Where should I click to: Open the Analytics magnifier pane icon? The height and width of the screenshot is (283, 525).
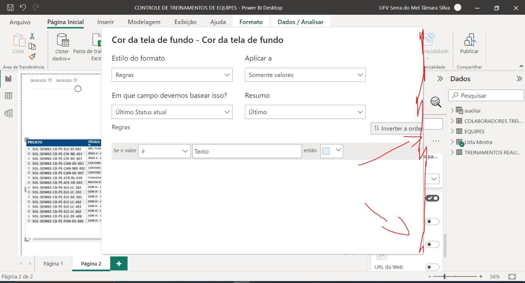click(435, 102)
